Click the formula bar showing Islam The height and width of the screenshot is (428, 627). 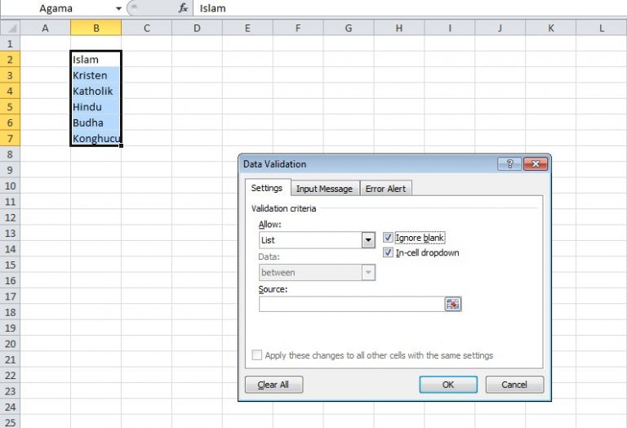click(x=409, y=8)
